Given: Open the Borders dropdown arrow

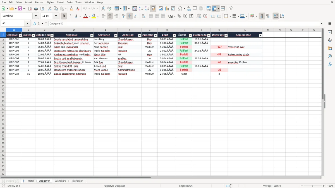Looking at the screenshot, I should click(230, 16).
